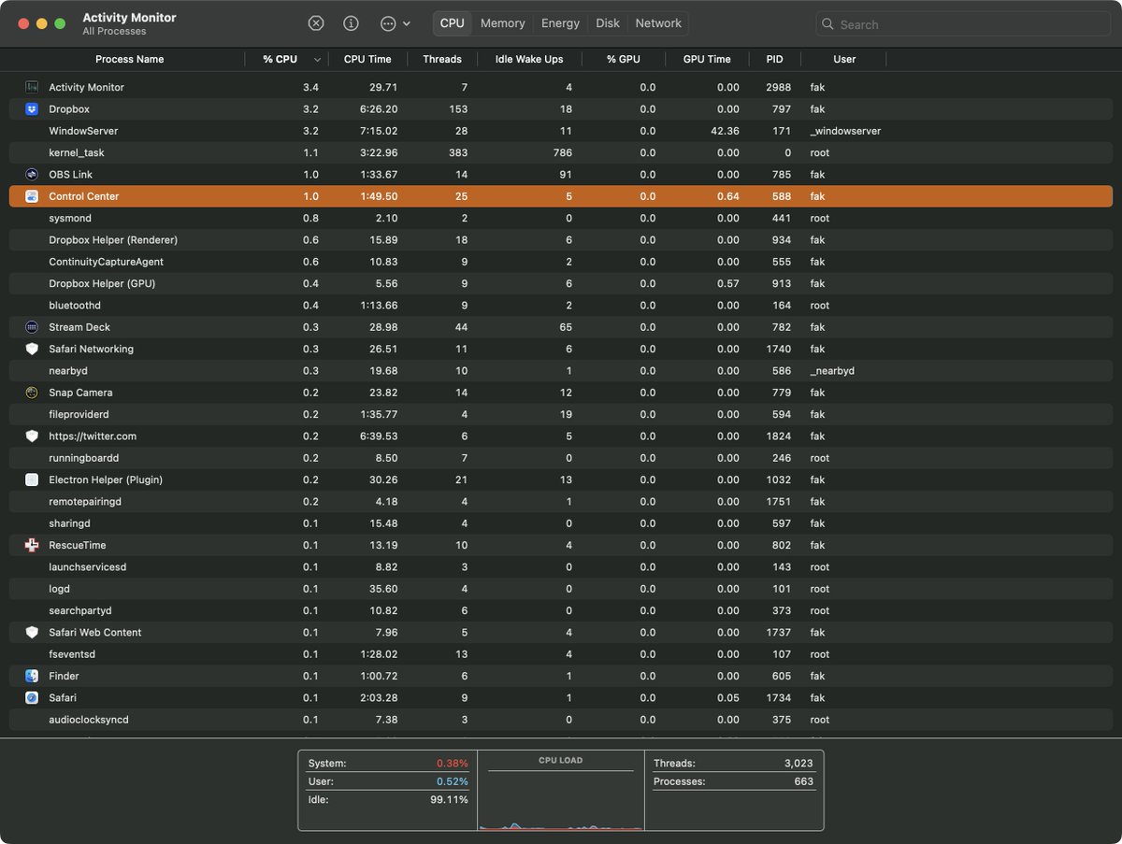Select the fseventsd process row

coord(561,654)
